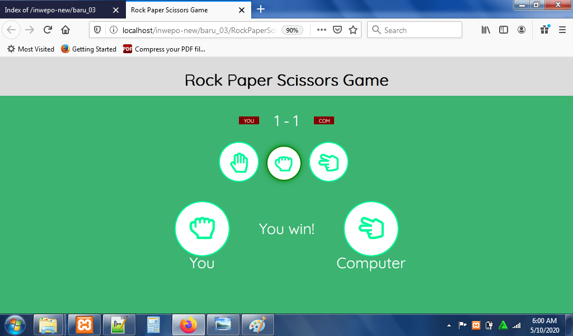
Task: Click the red YOU score badge
Action: [249, 120]
